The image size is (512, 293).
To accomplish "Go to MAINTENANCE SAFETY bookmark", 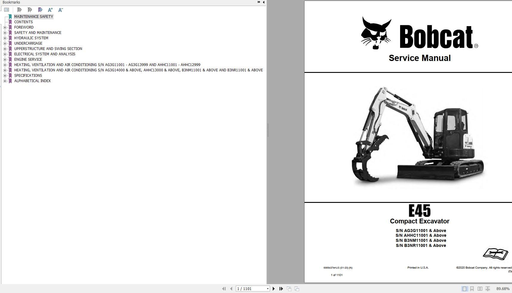I will click(34, 16).
